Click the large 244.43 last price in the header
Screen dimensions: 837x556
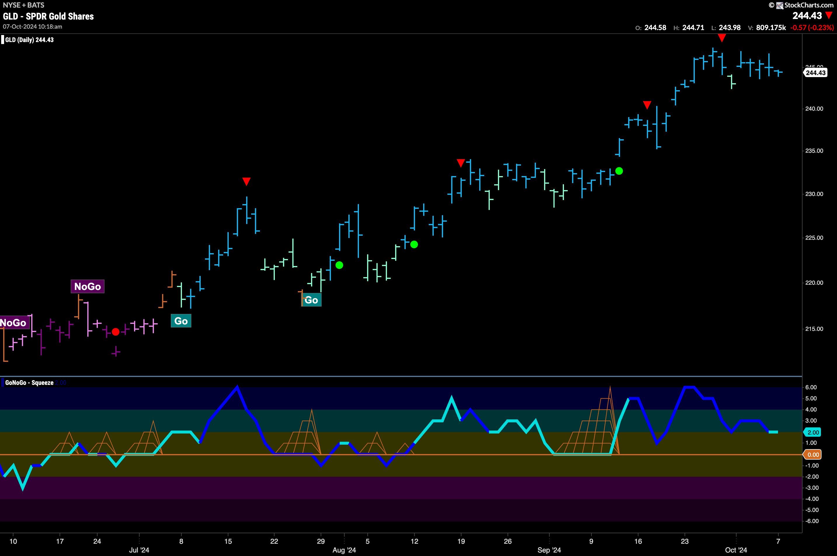pyautogui.click(x=807, y=15)
